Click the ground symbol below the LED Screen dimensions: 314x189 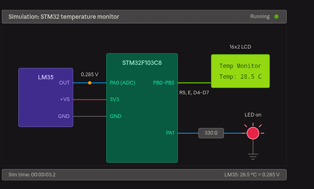pyautogui.click(x=253, y=156)
